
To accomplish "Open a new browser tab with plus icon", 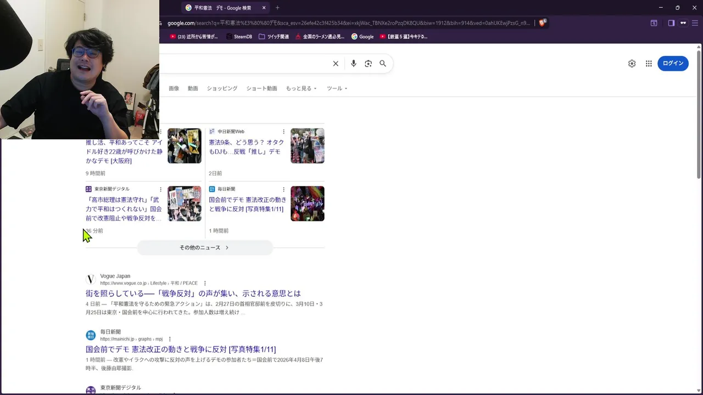I will coord(277,8).
